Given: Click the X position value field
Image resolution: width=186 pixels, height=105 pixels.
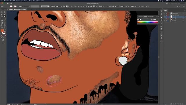Looking at the screenshot, I should [x=101, y=6].
